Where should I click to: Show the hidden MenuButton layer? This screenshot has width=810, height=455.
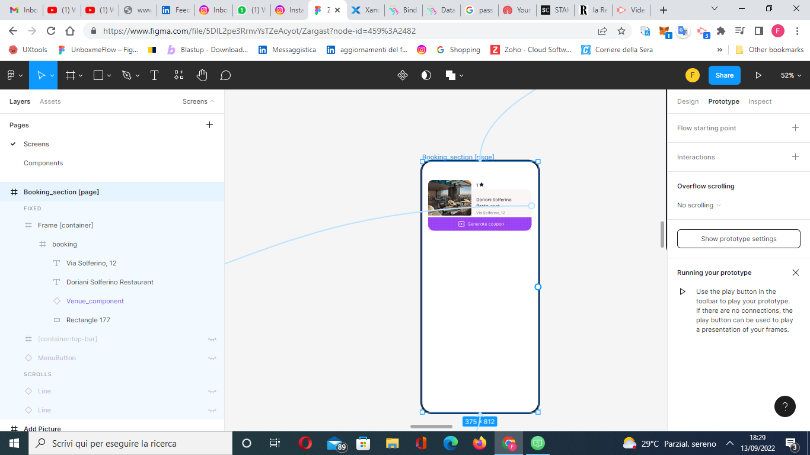point(212,358)
